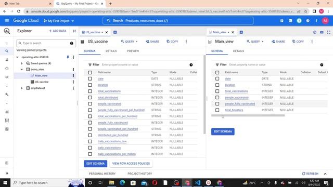Click the Main_view horizontal schema scrollbar
This screenshot has width=333, height=187.
click(248, 115)
